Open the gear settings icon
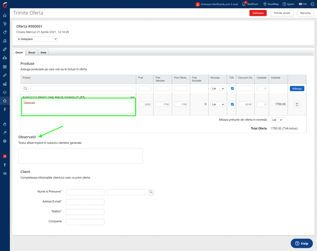 [5, 141]
